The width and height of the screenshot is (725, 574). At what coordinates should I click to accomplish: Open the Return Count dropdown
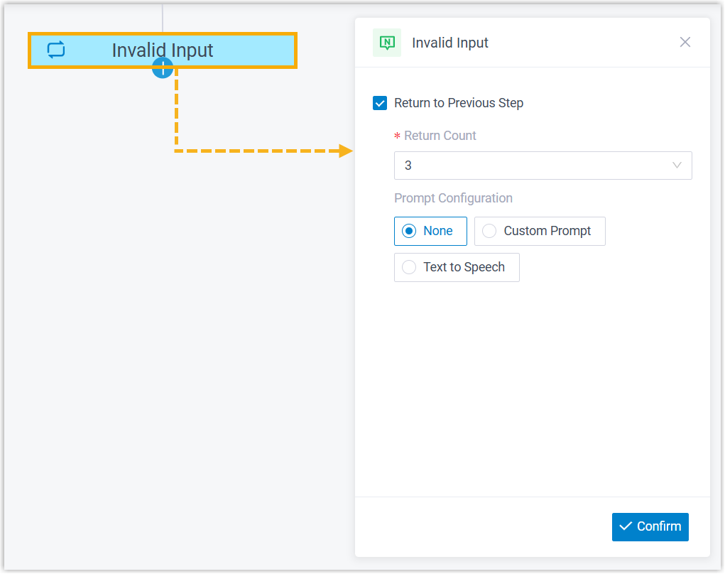[x=543, y=166]
